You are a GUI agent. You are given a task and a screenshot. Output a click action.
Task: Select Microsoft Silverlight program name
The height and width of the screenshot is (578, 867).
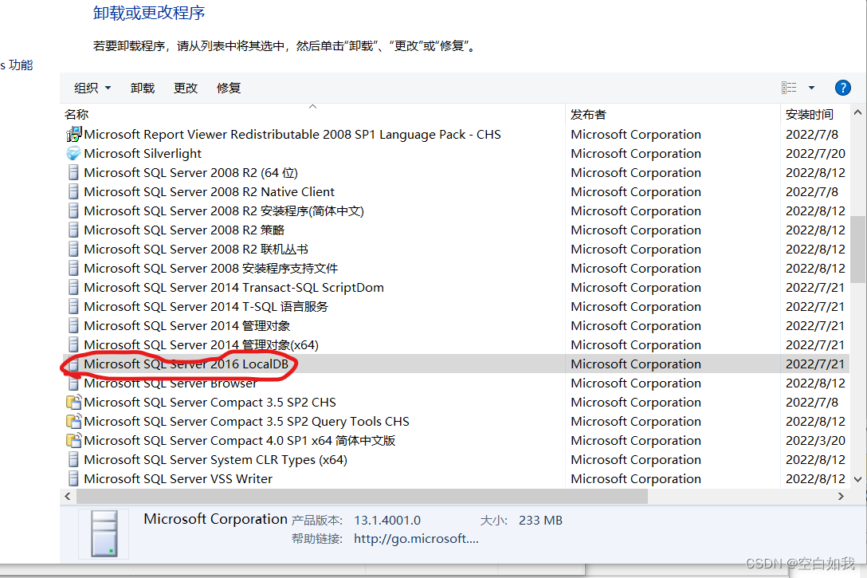click(x=143, y=153)
